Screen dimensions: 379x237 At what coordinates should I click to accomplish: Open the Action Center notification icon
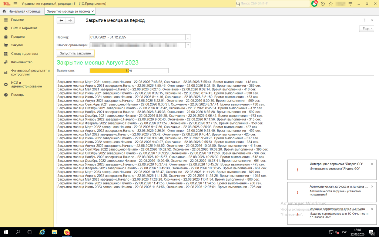(372, 232)
